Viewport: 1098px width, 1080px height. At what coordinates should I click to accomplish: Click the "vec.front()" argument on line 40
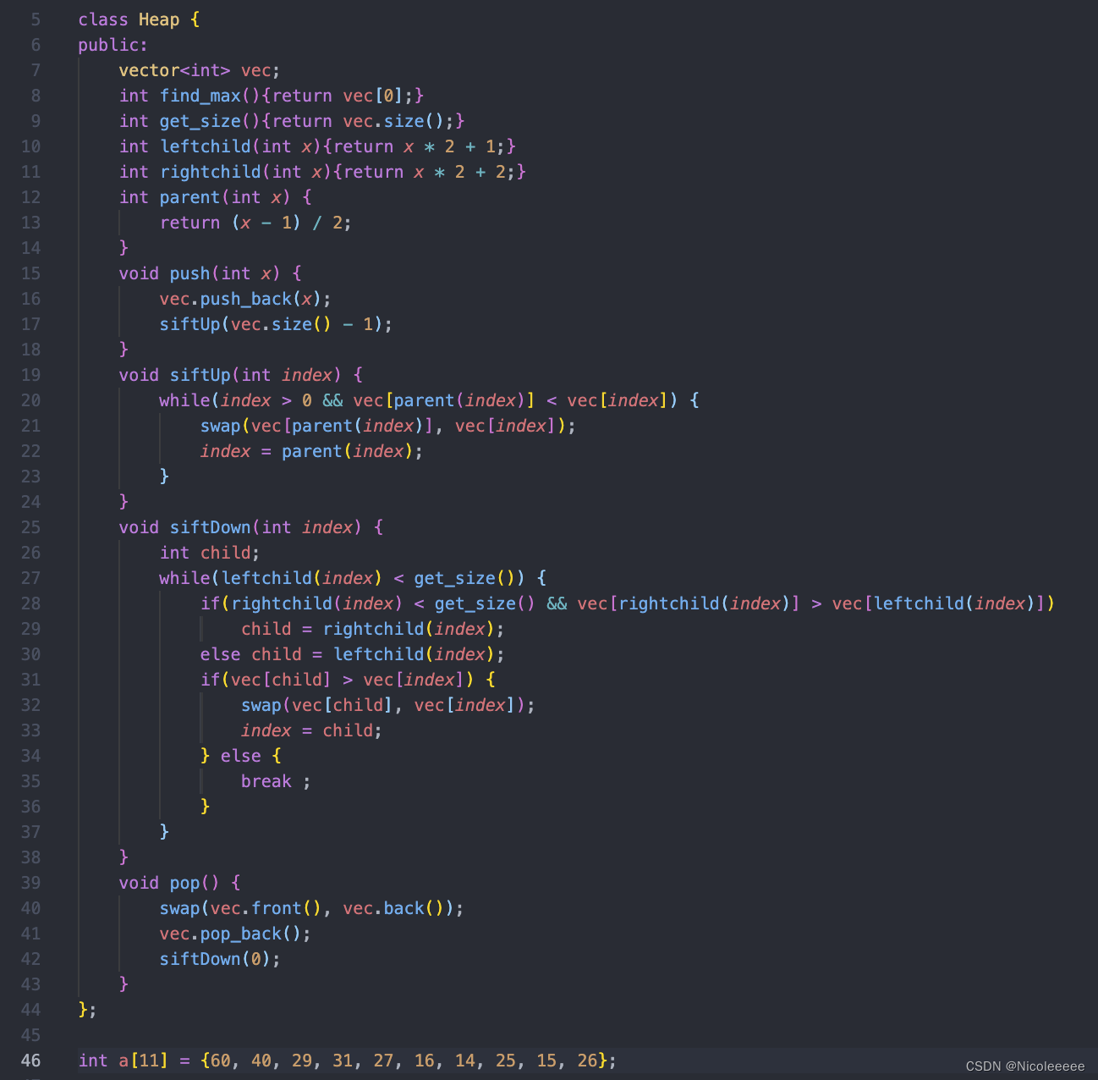266,908
